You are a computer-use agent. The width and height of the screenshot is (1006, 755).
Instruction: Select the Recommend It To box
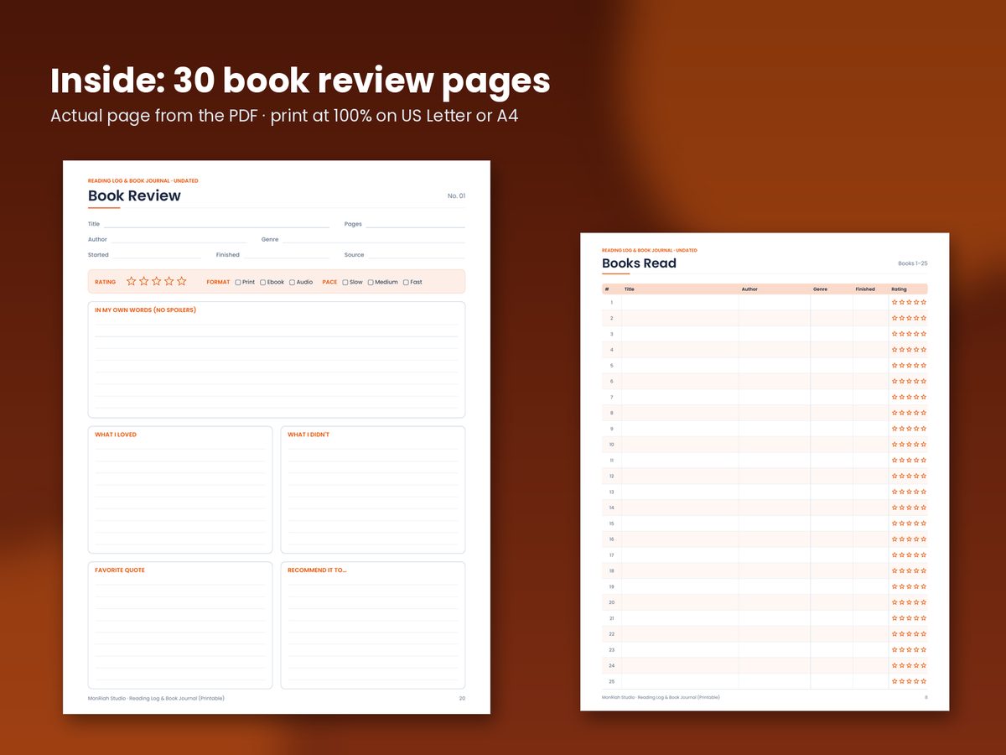tap(373, 625)
